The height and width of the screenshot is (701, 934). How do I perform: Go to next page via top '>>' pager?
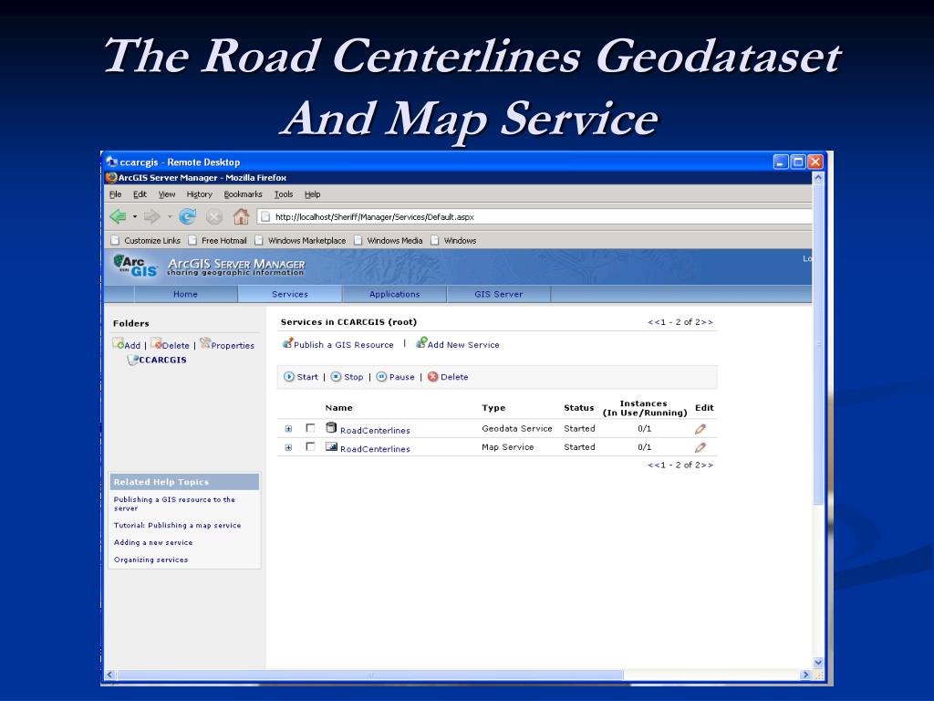(707, 322)
